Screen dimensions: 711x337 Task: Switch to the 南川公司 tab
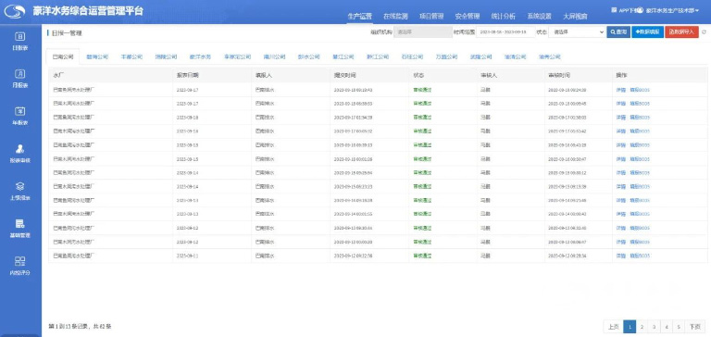[275, 57]
